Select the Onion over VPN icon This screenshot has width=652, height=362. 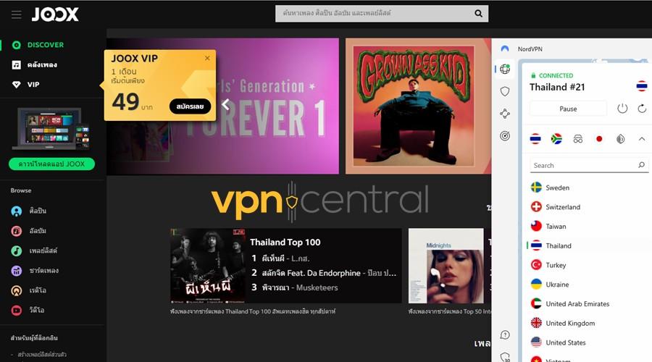620,139
